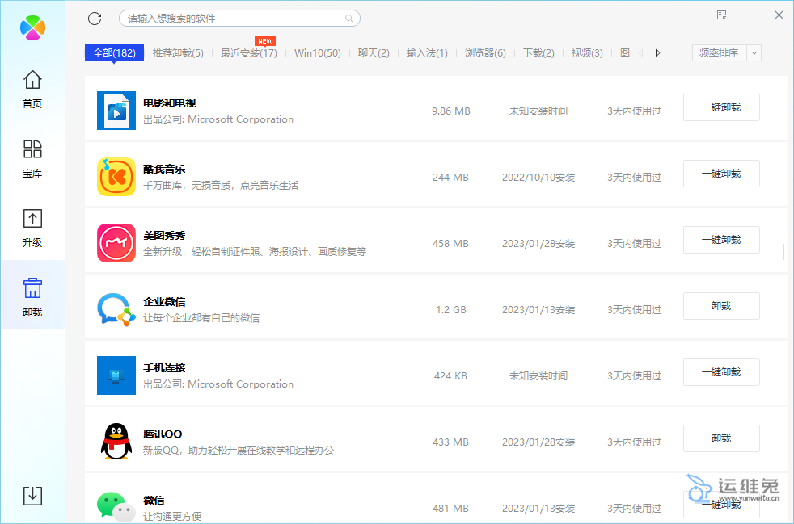794x524 pixels.
Task: Click the 酷我音乐 app icon
Action: [116, 177]
